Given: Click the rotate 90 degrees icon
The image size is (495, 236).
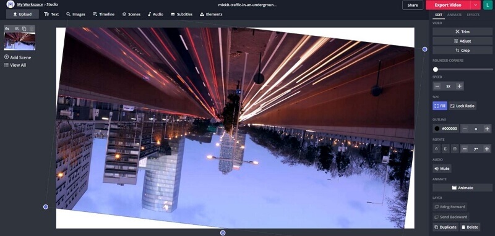Looking at the screenshot, I should (x=437, y=149).
